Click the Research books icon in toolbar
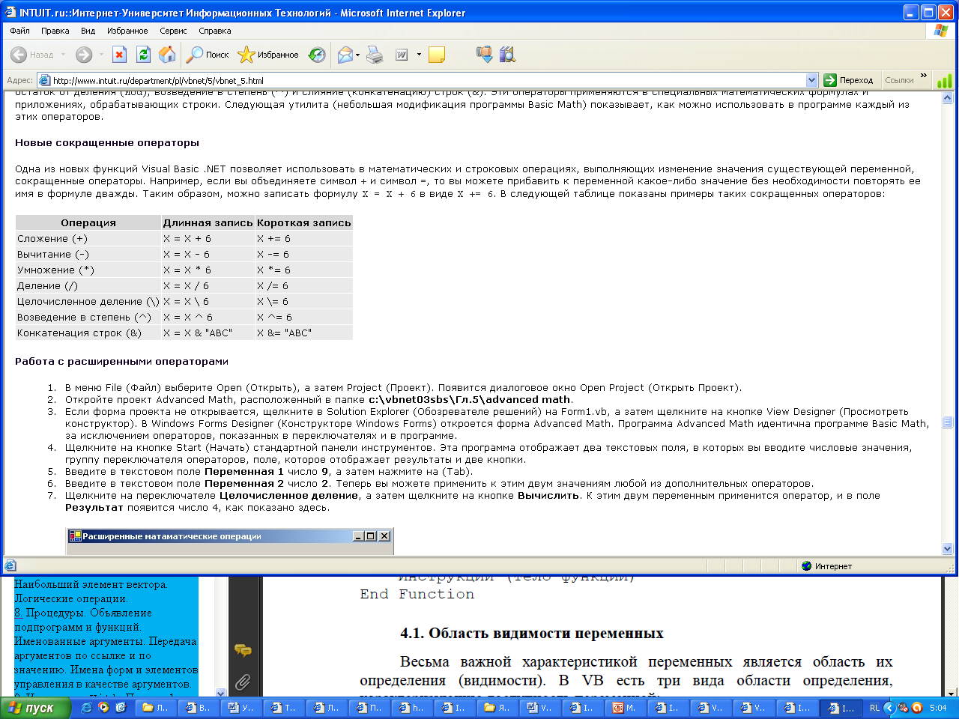 tap(507, 55)
